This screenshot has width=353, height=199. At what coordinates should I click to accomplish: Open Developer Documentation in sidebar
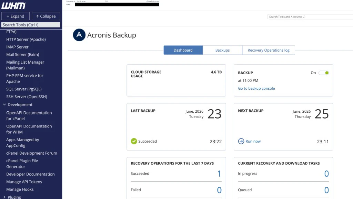pos(30,174)
